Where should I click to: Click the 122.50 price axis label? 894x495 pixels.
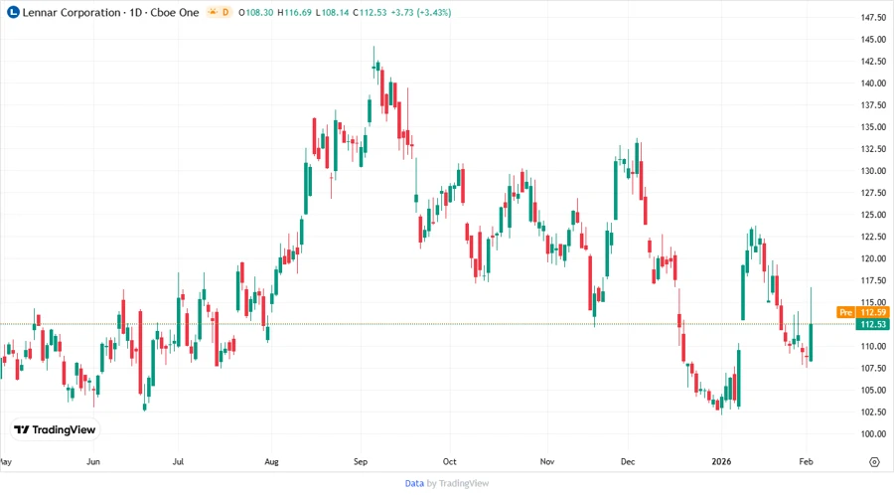[873, 237]
